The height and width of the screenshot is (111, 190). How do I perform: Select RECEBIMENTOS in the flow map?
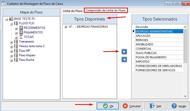pos(34,28)
